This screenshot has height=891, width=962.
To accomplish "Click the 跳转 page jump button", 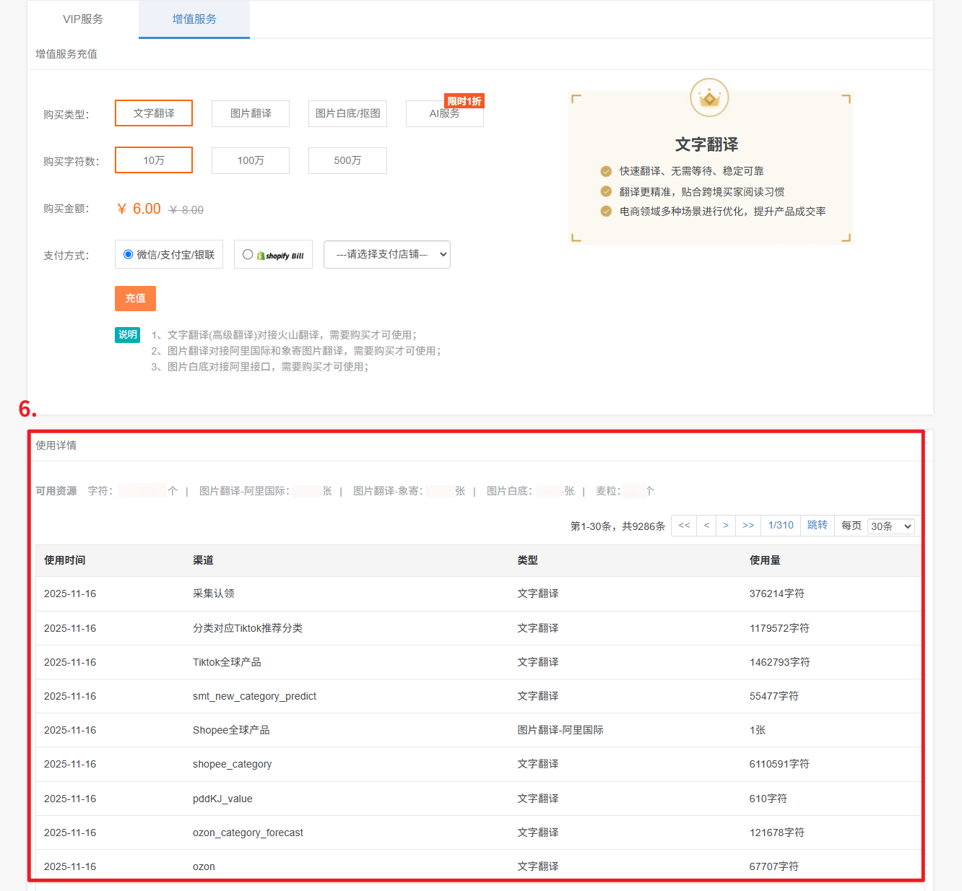I will (x=817, y=526).
